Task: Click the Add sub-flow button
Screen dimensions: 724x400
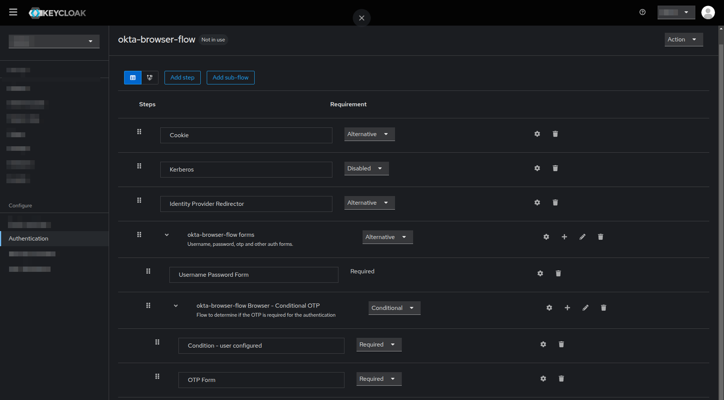Action: click(x=230, y=77)
